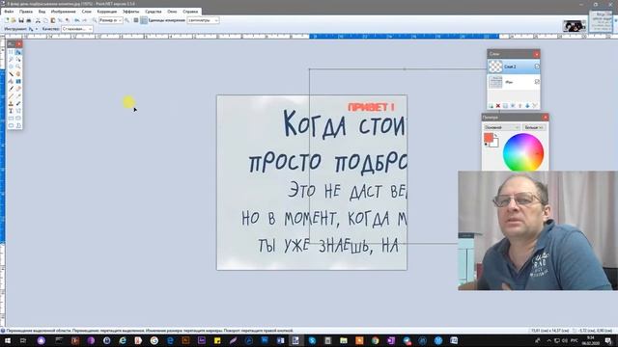This screenshot has width=618, height=347.
Task: Select the Move Selected Pixels tool
Action: coord(18,52)
